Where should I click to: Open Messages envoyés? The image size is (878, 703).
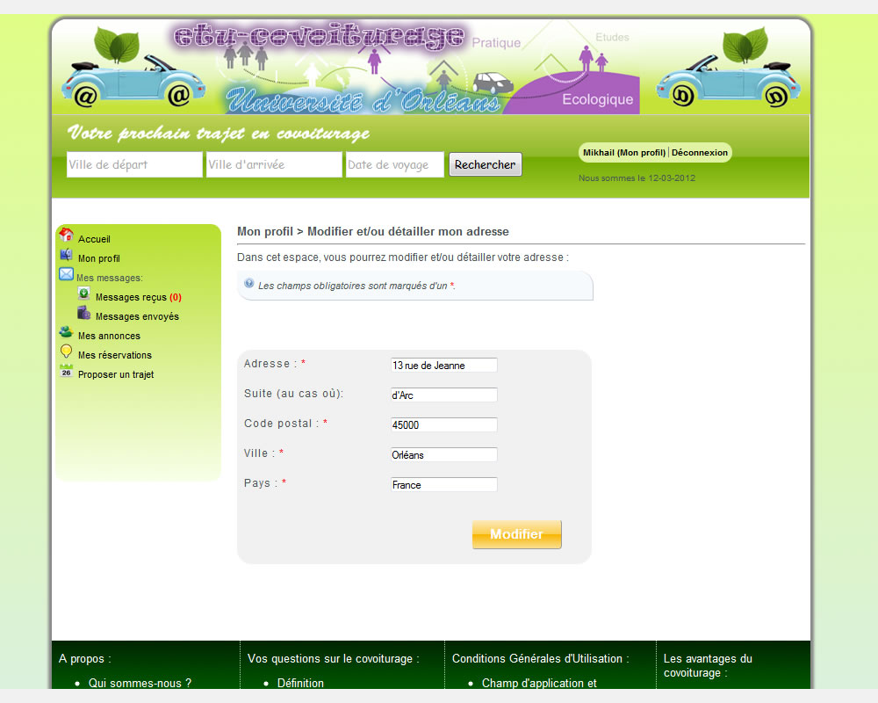coord(137,316)
